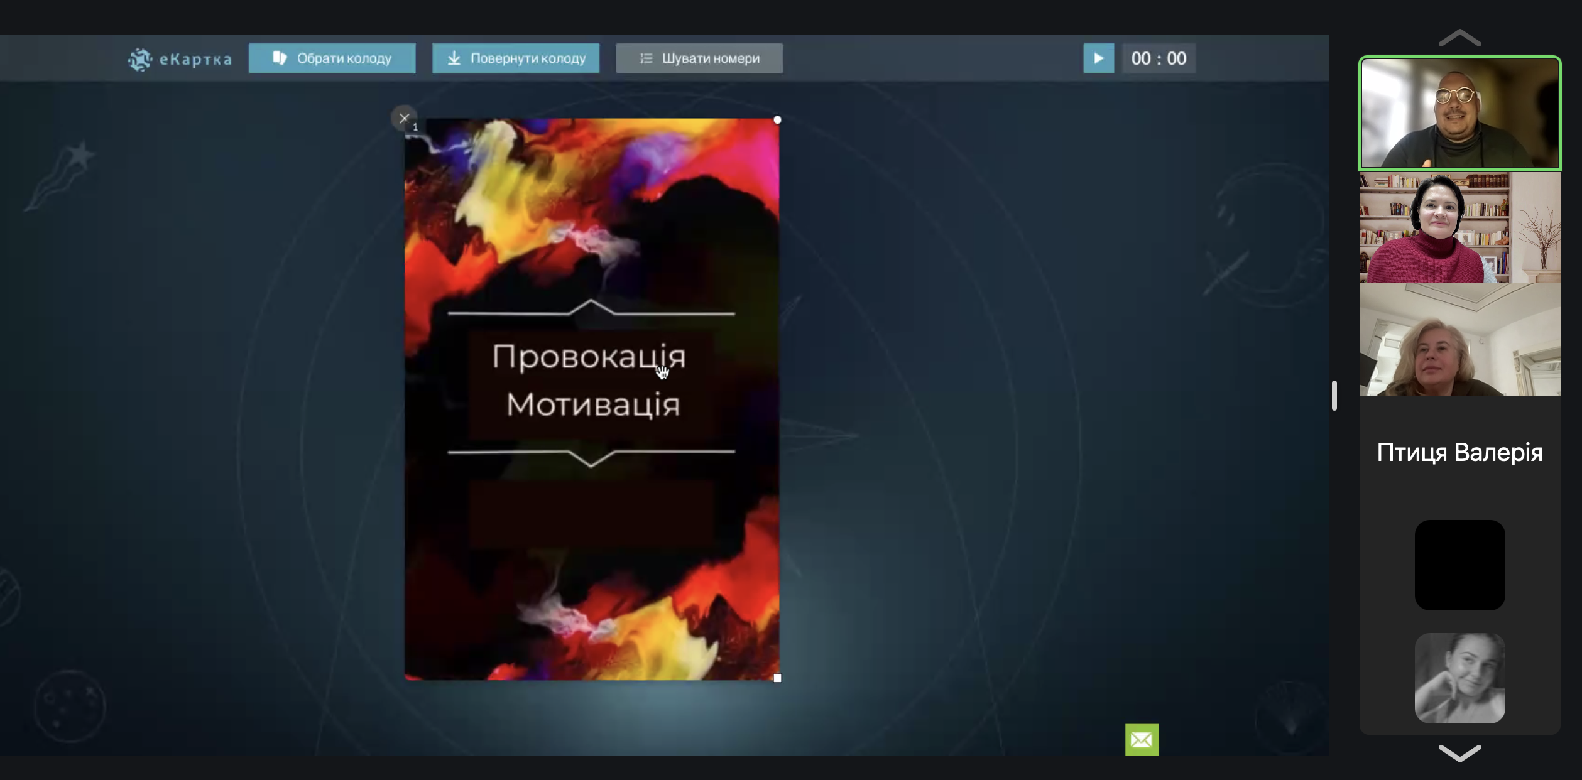This screenshot has height=780, width=1582.
Task: Click the Повернути колоду button
Action: click(x=516, y=58)
